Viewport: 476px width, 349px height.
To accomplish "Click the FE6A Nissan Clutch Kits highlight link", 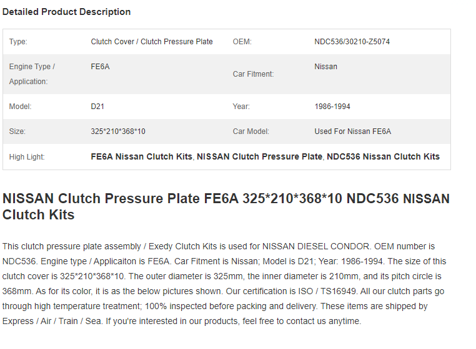I will click(141, 156).
